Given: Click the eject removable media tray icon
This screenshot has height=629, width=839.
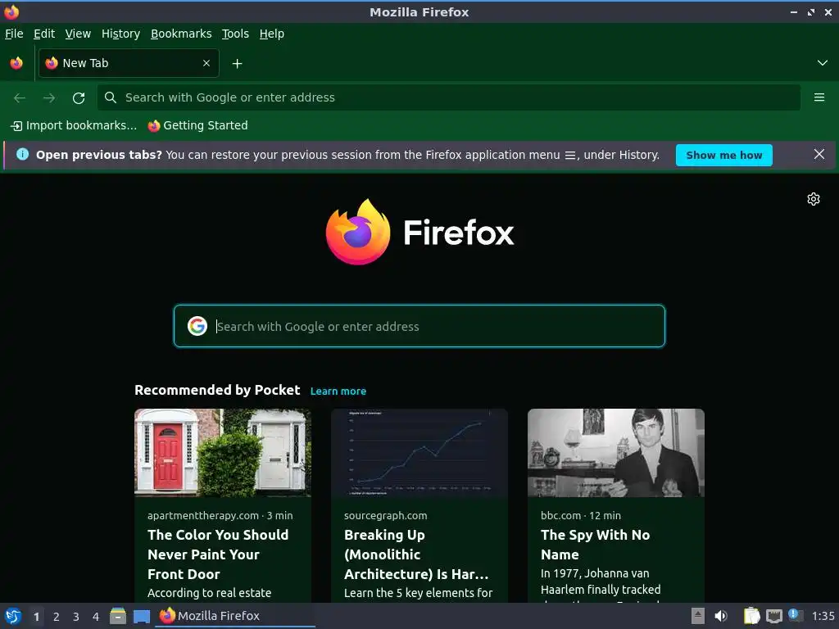Looking at the screenshot, I should click(698, 616).
